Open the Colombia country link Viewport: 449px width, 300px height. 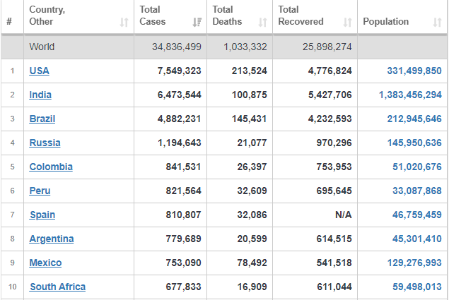(51, 167)
